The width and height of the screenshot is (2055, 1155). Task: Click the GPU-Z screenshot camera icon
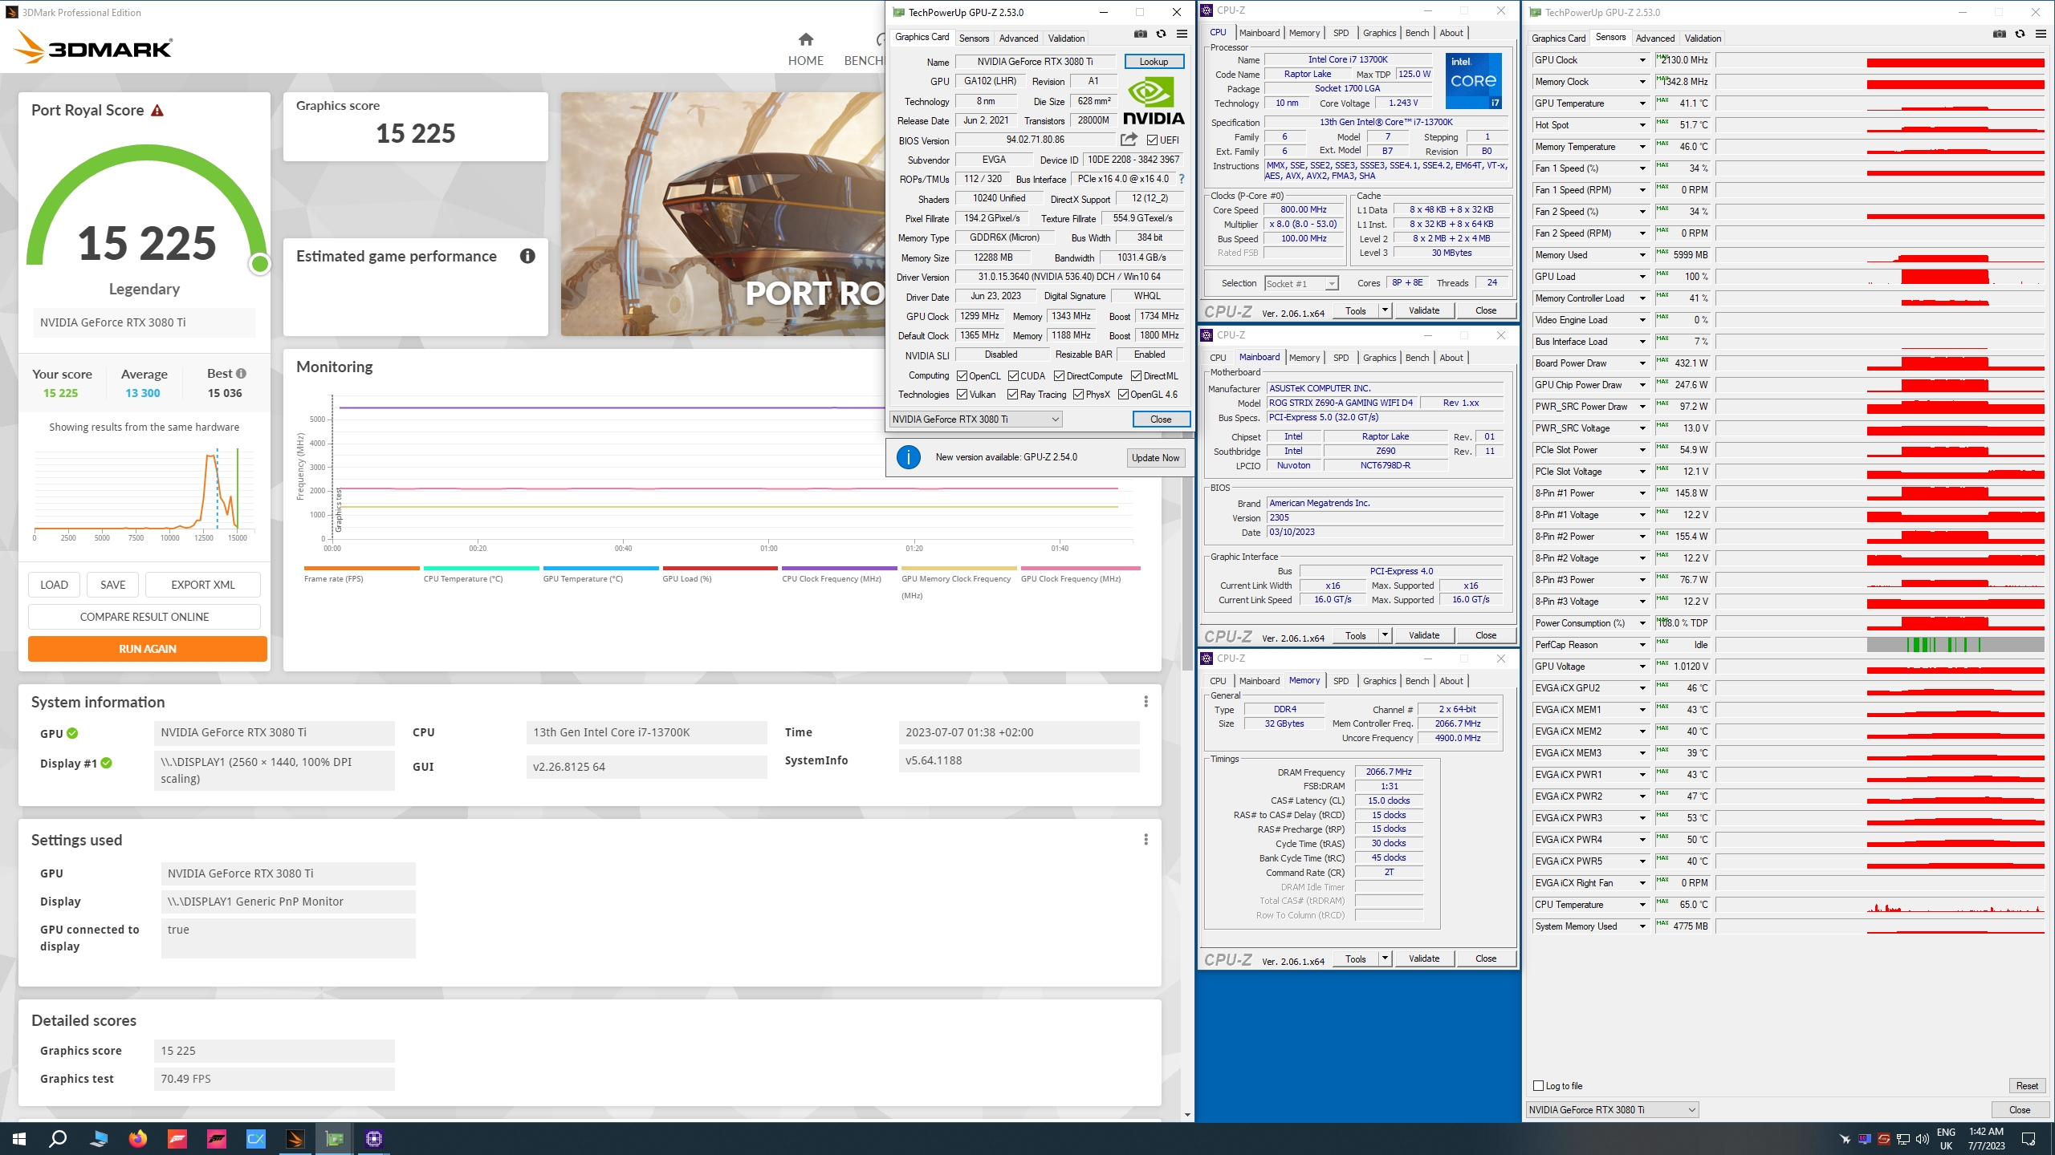point(1140,34)
